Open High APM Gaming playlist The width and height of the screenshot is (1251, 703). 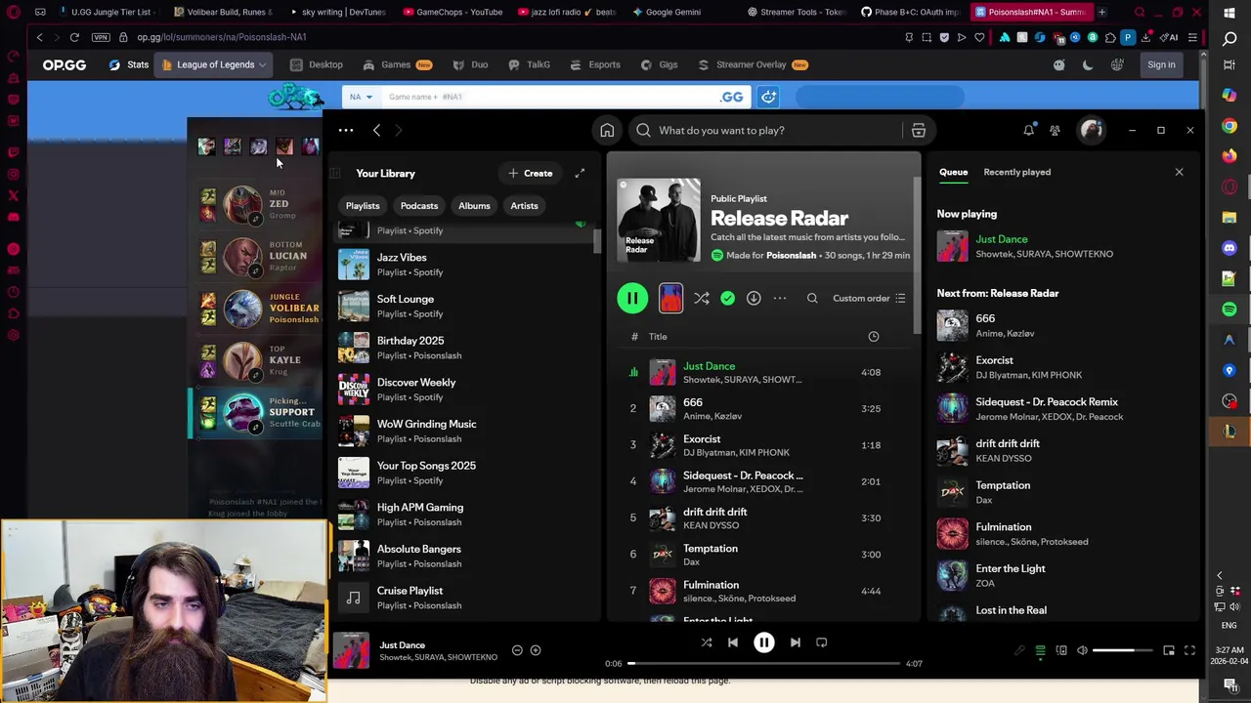click(x=464, y=515)
